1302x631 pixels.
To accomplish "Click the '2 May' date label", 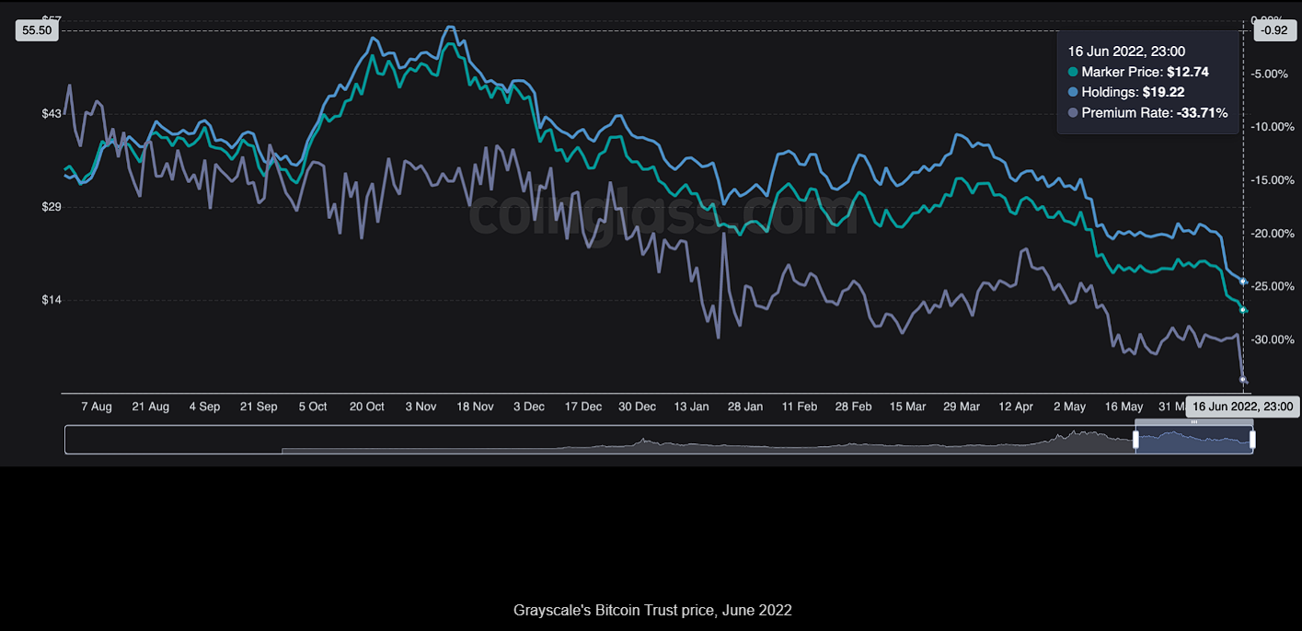I will tap(1069, 407).
